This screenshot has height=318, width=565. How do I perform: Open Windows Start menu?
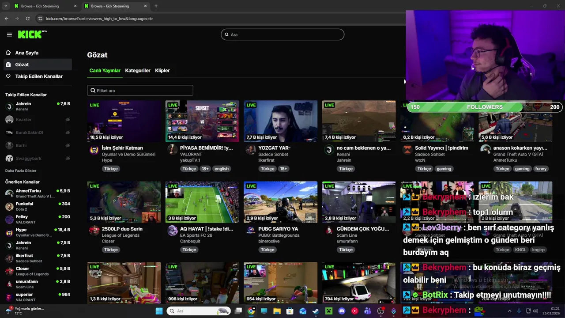point(159,311)
